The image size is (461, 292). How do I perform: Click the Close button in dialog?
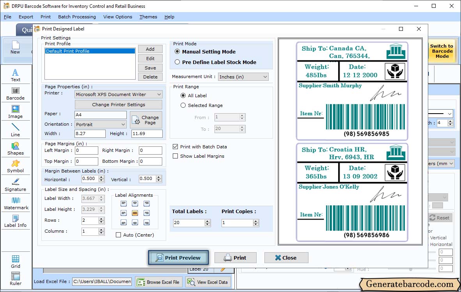286,258
